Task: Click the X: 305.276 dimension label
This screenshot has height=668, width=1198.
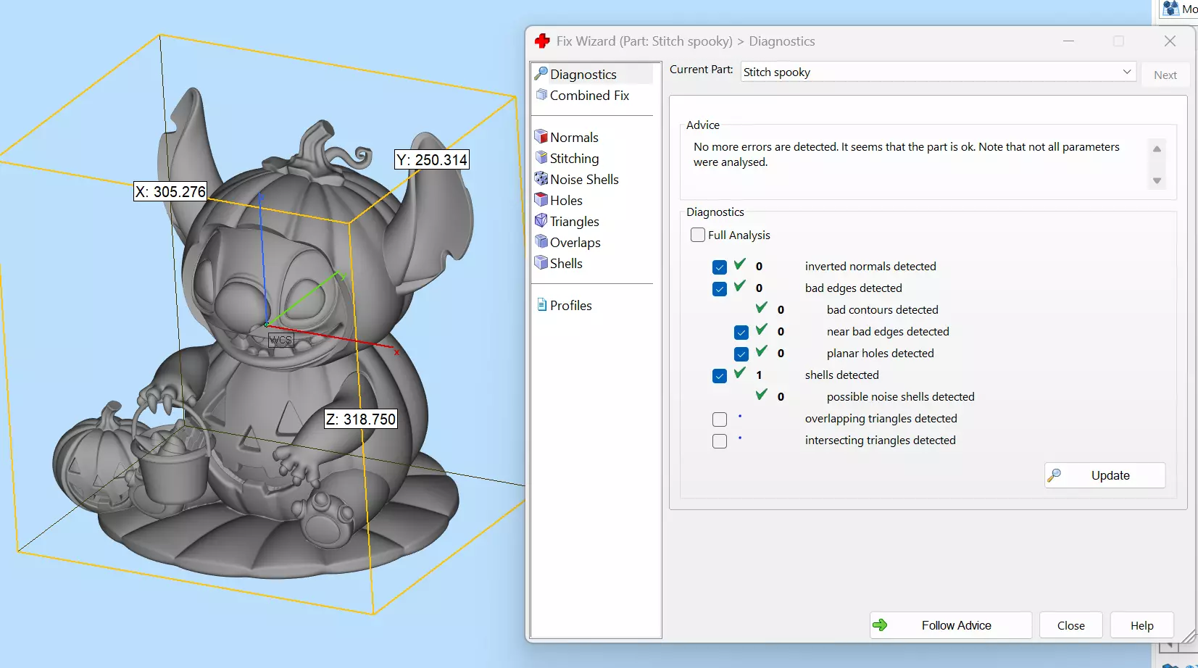Action: coord(171,191)
